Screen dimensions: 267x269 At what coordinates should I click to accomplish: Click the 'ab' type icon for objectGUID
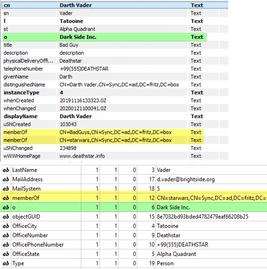6,217
